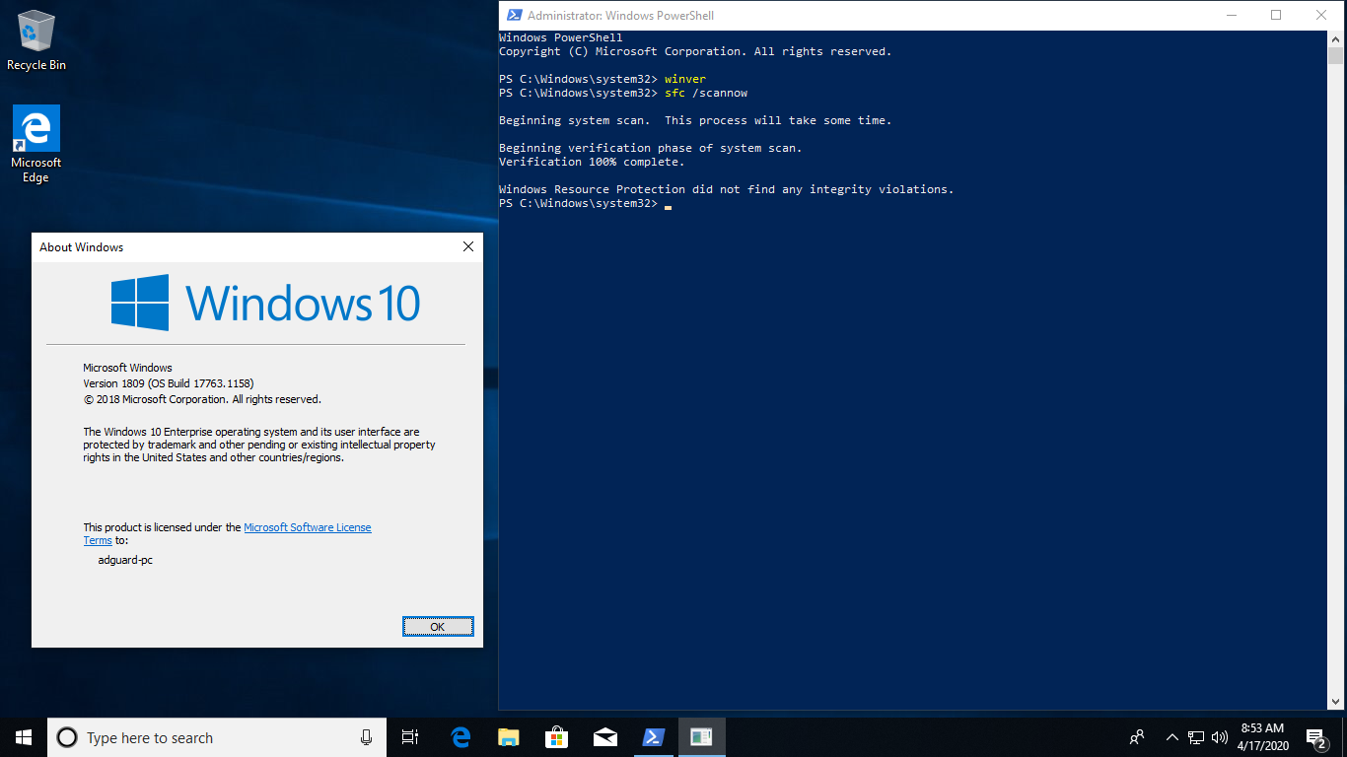Select the Microsoft Edge desktop shortcut
Screen dimensions: 1347x757
point(36,145)
